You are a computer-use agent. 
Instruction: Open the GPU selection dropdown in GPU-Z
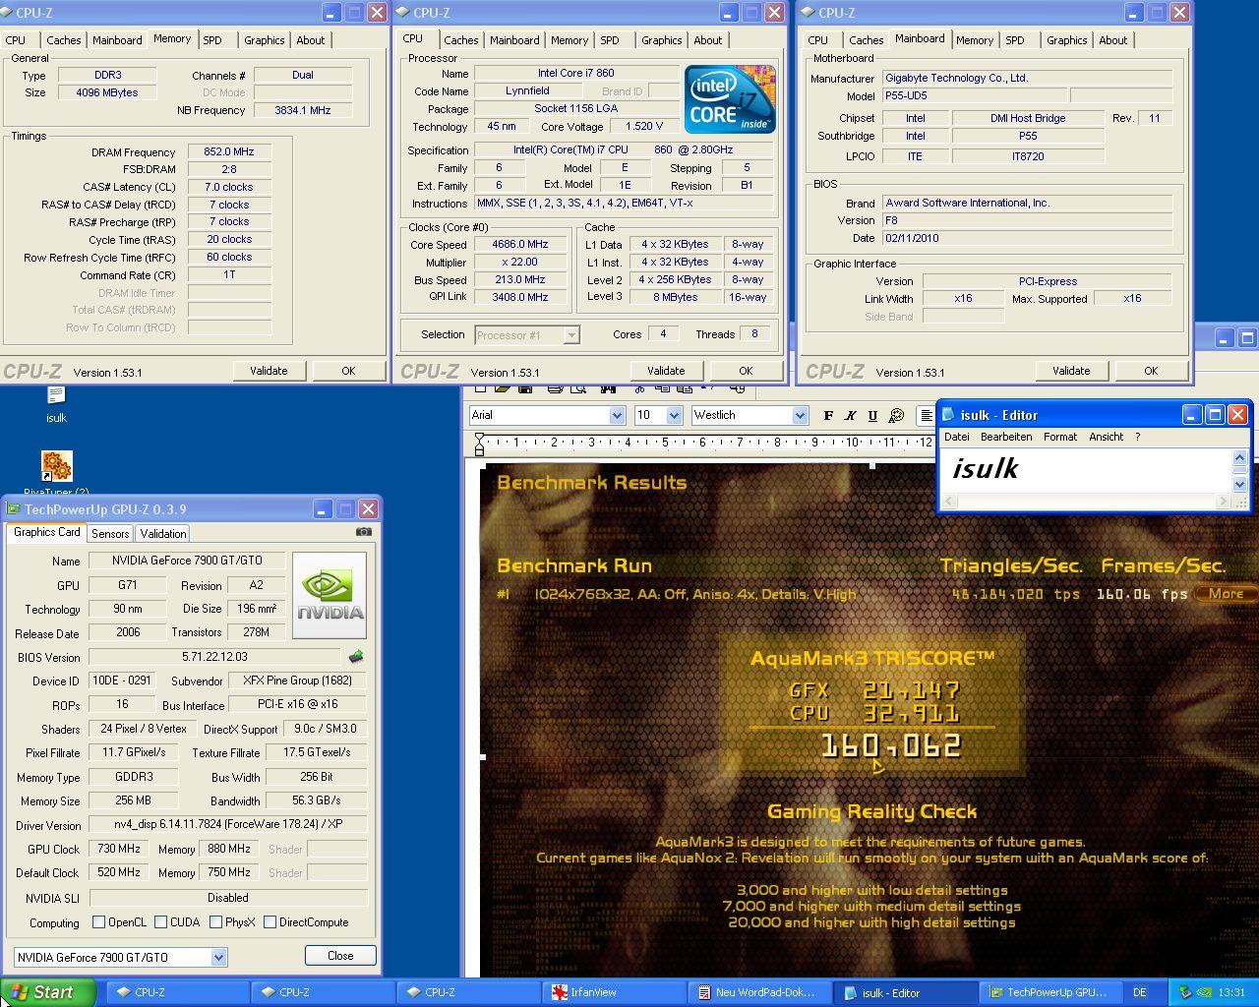pyautogui.click(x=218, y=957)
